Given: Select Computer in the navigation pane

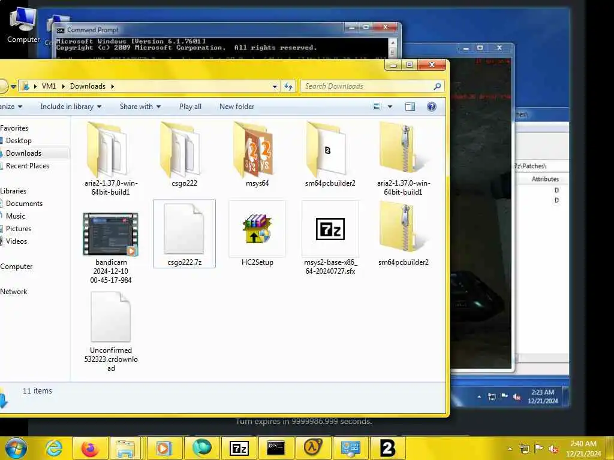Looking at the screenshot, I should (16, 267).
